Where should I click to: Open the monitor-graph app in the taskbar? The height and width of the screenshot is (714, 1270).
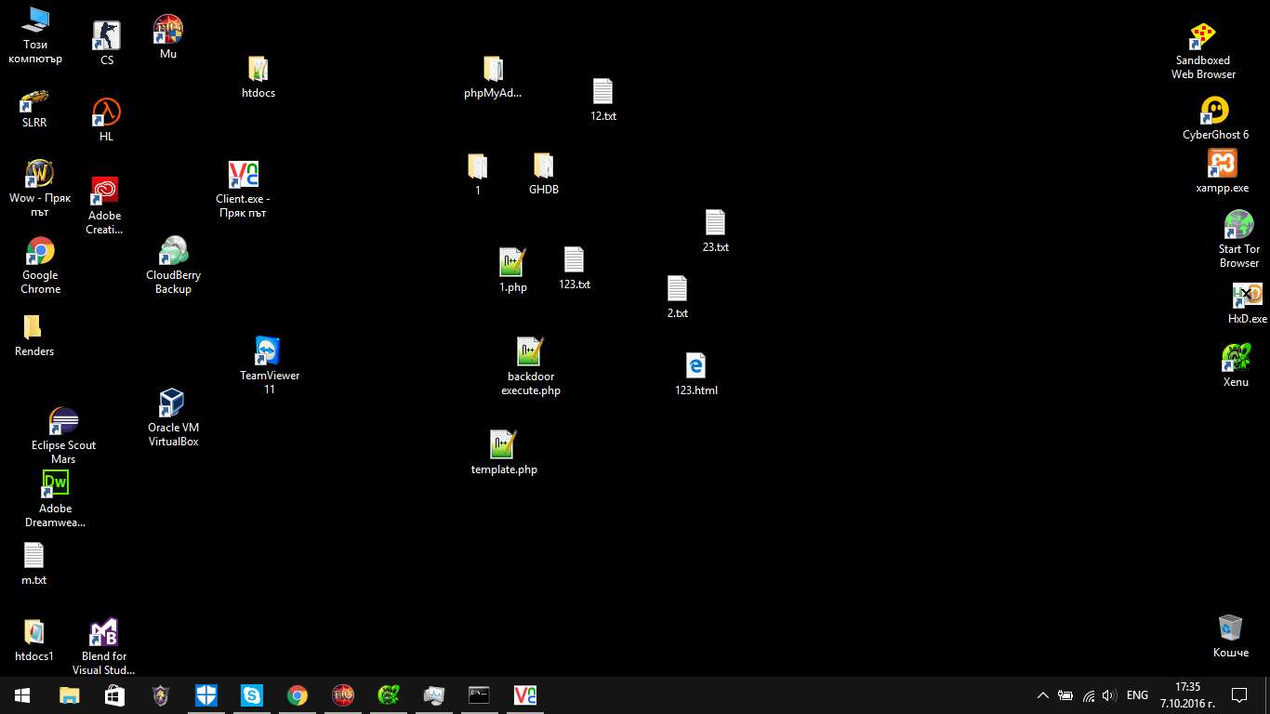pos(433,695)
